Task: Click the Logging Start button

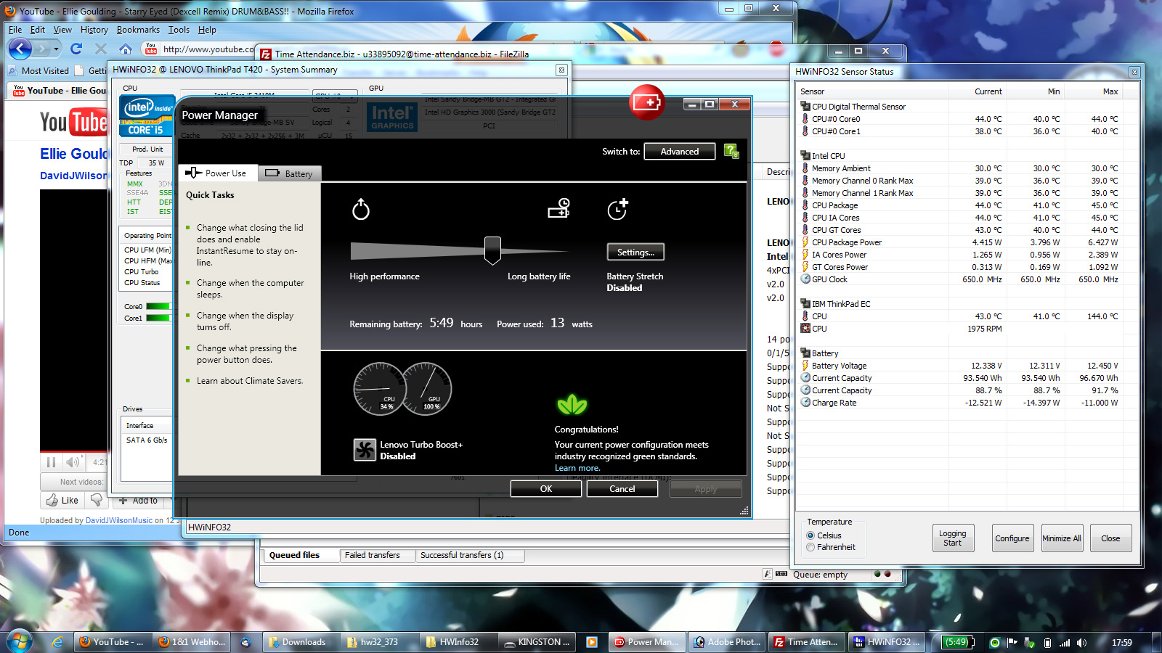Action: 952,538
